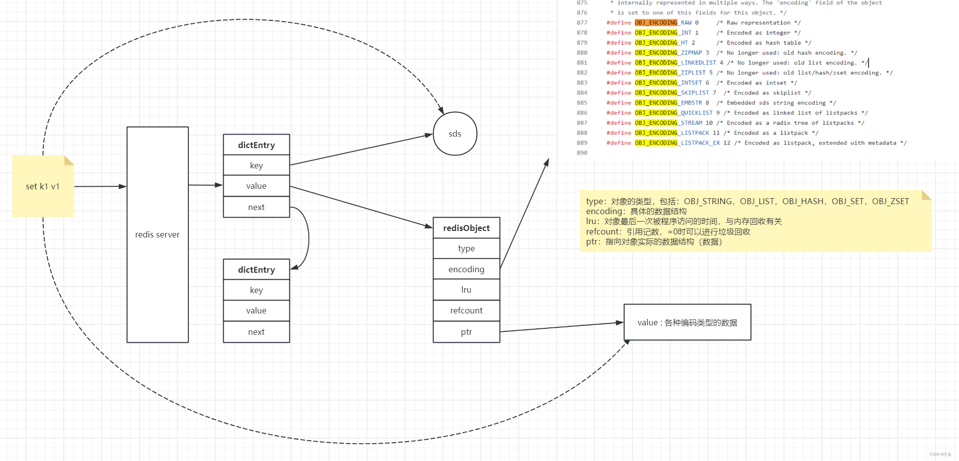
Task: Click the orange-highlighted OBJ_ENCODING token on line 877
Action: (x=657, y=22)
